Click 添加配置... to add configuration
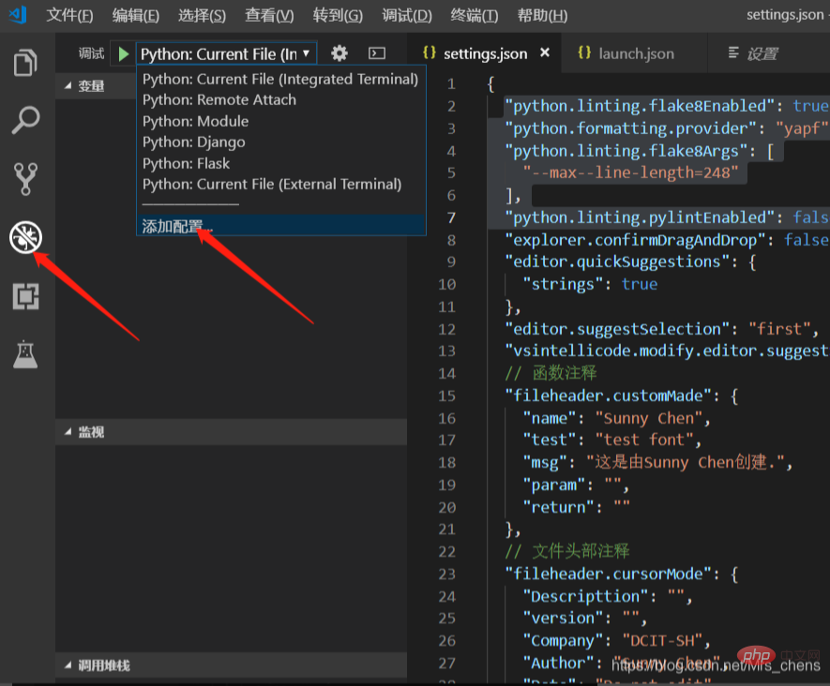Viewport: 830px width, 686px height. [x=177, y=226]
